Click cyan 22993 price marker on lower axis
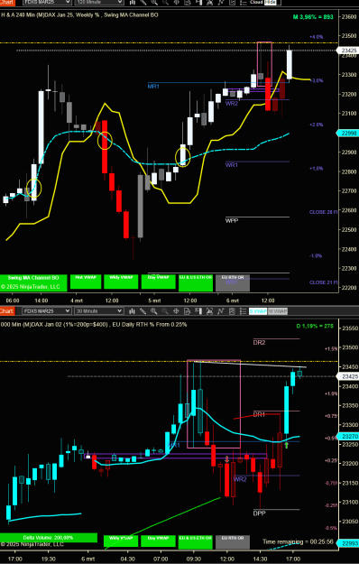The width and height of the screenshot is (359, 564). point(348,544)
